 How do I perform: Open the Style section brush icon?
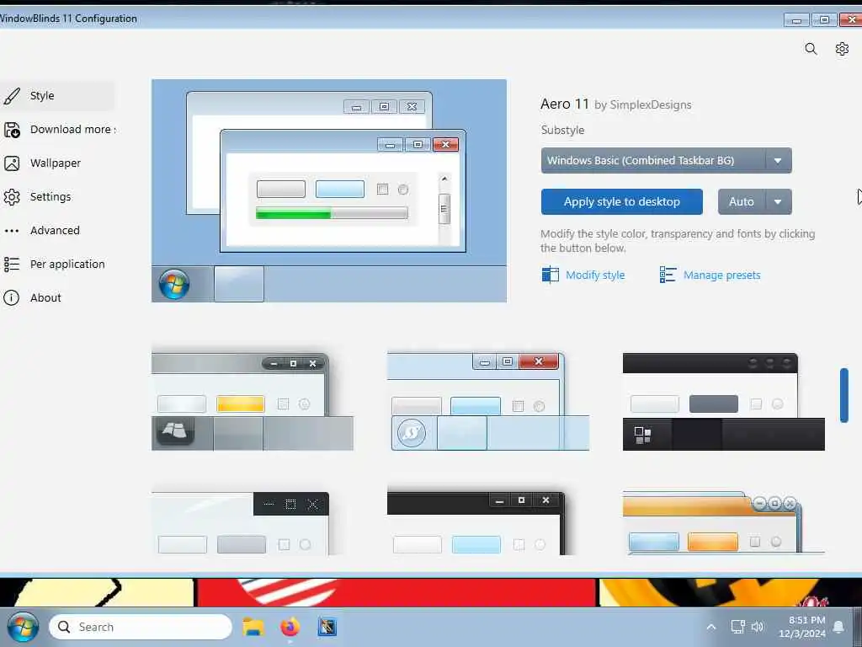click(12, 96)
